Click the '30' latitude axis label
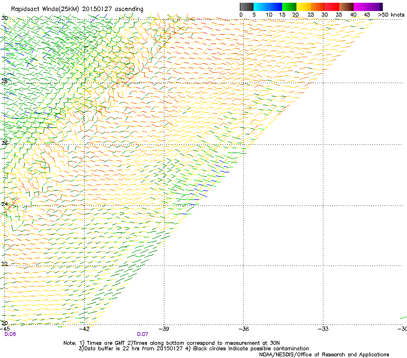Screen dimensions: 407x358 pyautogui.click(x=4, y=18)
